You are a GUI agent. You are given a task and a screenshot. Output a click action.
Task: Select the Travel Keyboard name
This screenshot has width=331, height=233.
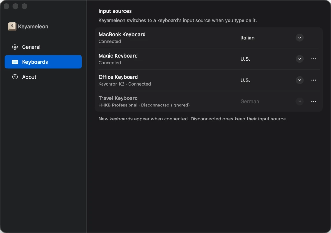pyautogui.click(x=118, y=98)
